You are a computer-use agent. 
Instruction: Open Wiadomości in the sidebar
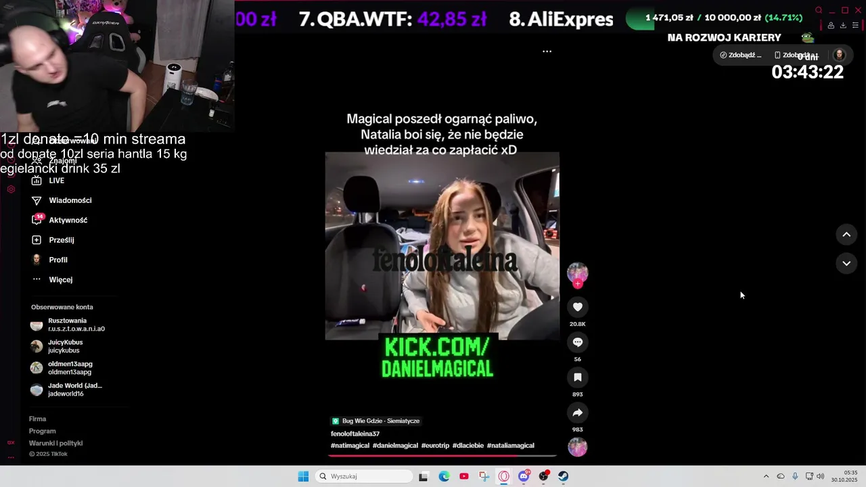(62, 200)
